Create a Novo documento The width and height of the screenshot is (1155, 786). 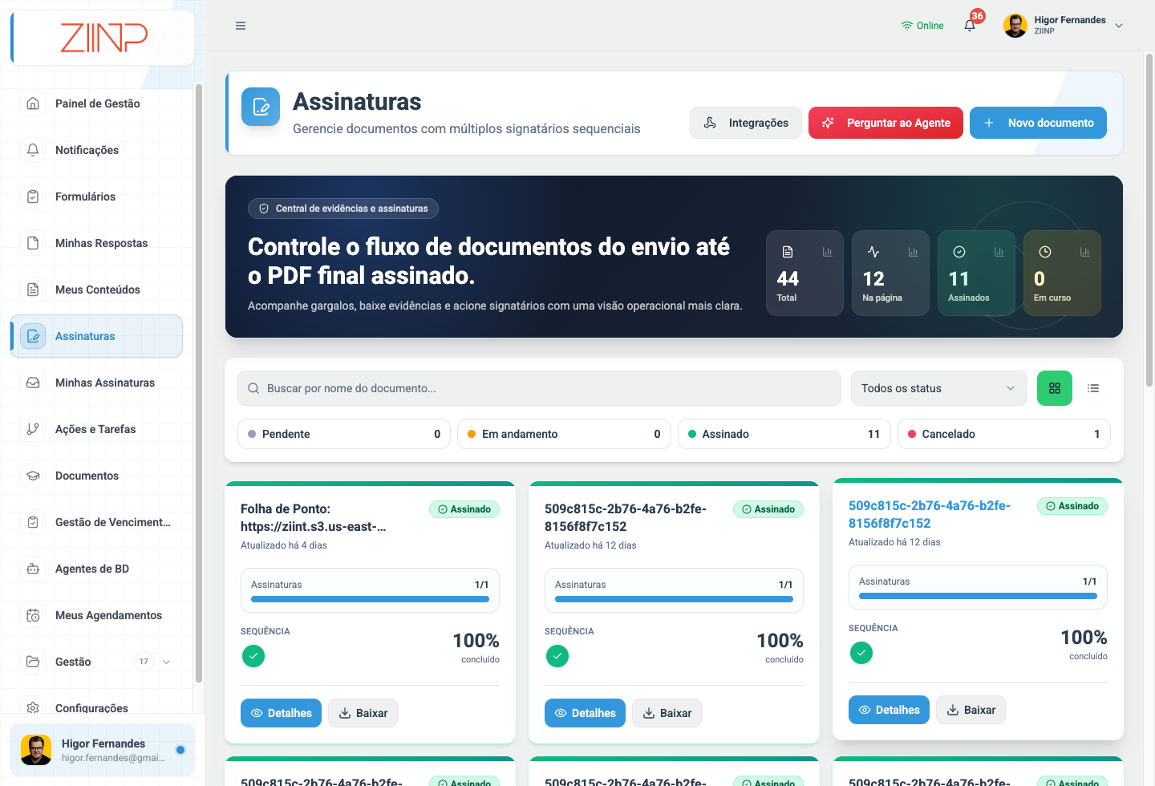1038,123
